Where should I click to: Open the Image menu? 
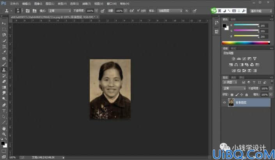coord(38,4)
